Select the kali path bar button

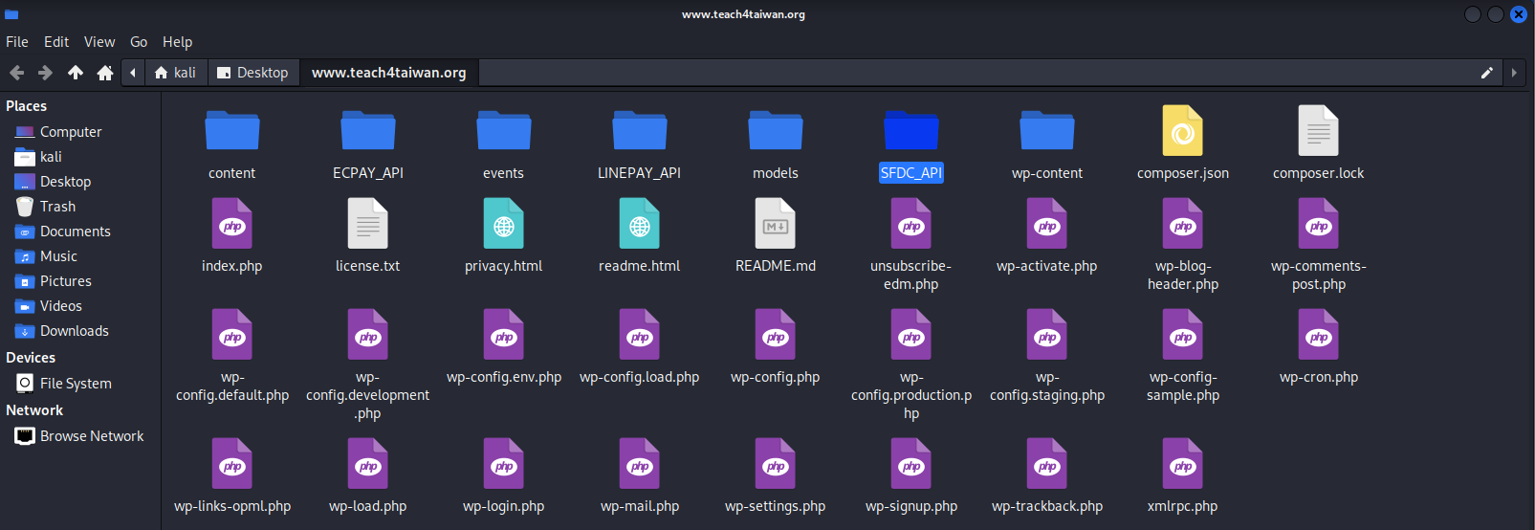[x=175, y=73]
